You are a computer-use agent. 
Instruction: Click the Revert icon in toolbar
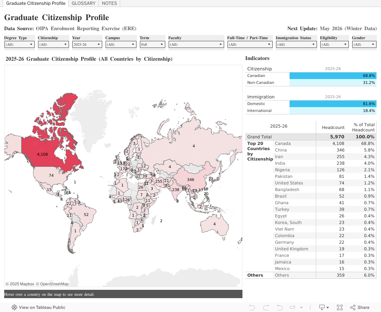(x=279, y=307)
